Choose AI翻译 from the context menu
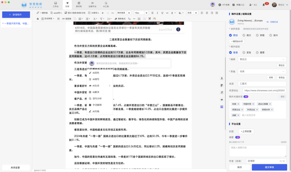This screenshot has width=291, height=172. point(100,92)
